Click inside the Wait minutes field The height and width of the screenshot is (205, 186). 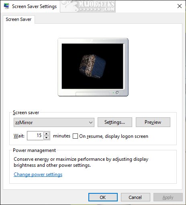tap(35, 135)
